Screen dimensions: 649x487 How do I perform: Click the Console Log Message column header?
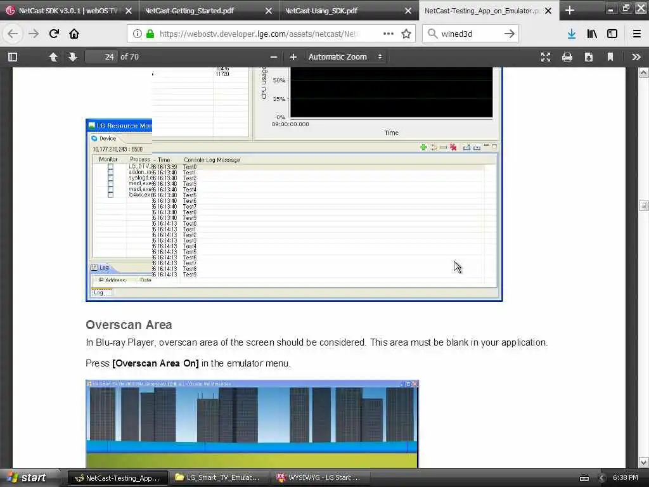pos(212,160)
